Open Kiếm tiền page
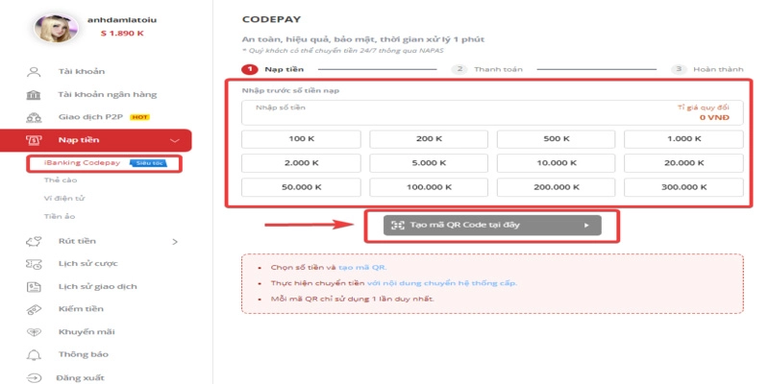Viewport: 769px width, 384px height. click(x=81, y=308)
